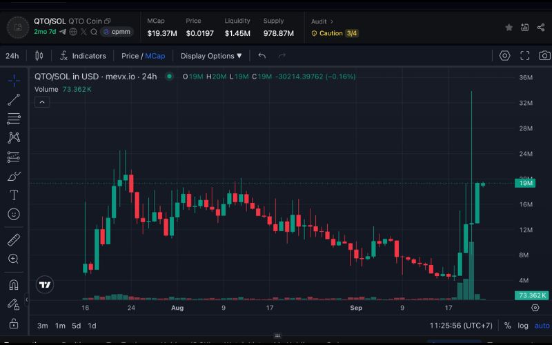552x345 pixels.
Task: Open the Indicators panel
Action: [83, 56]
